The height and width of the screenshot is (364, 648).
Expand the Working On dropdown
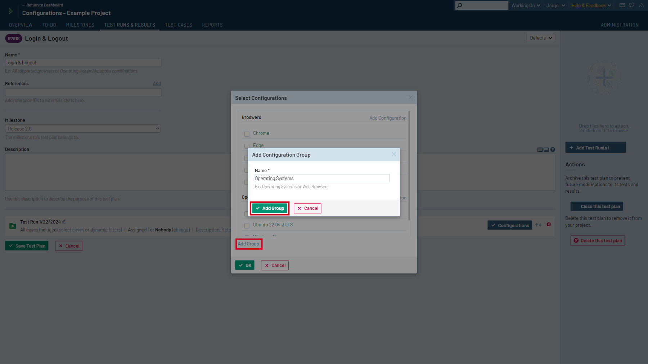[x=526, y=5]
